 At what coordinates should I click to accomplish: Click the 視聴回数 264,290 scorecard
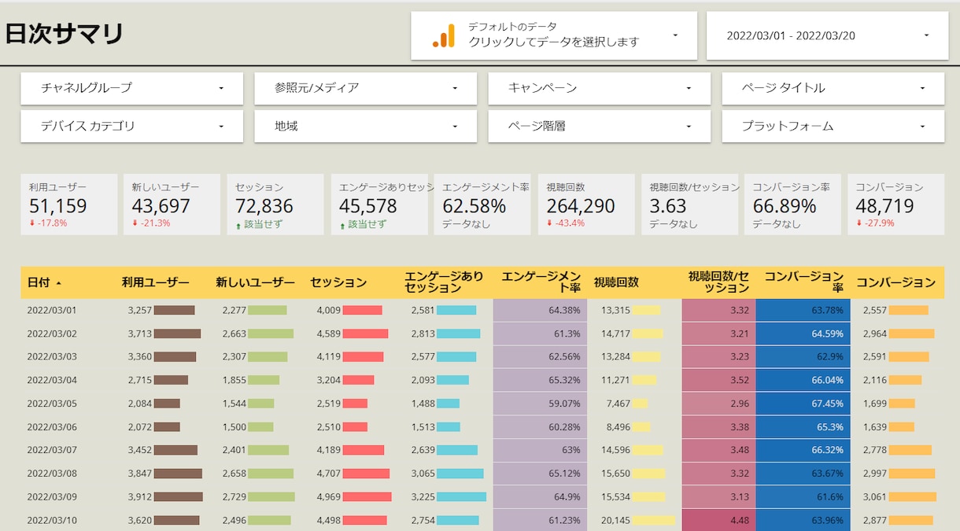point(586,205)
